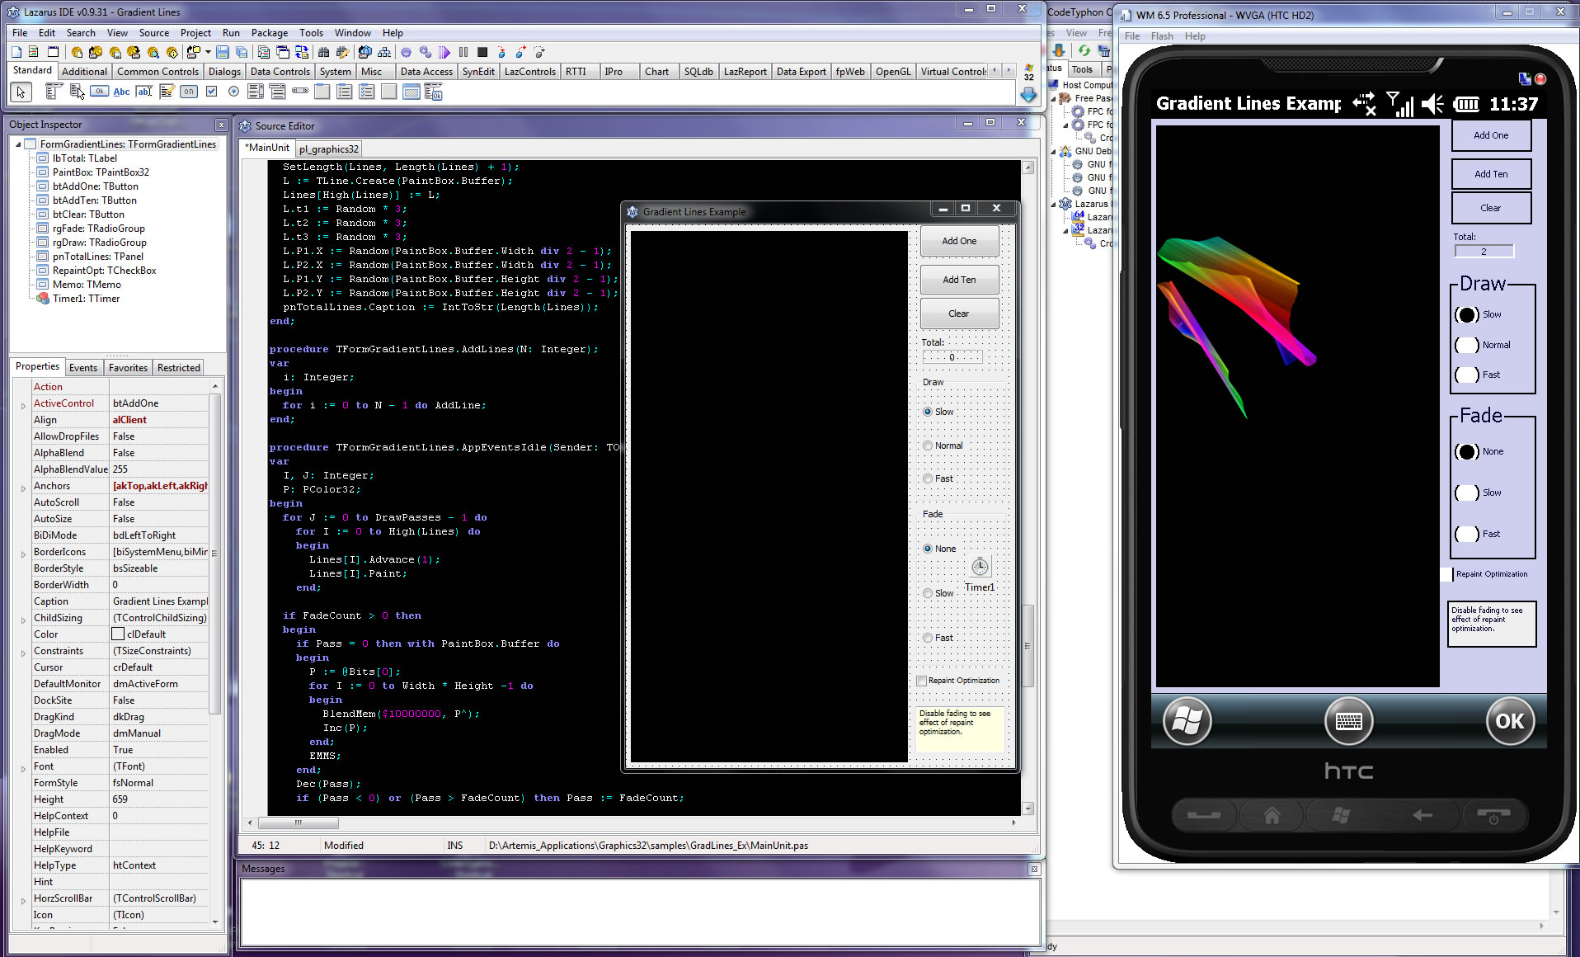
Task: Select the TListBox component icon
Action: tap(256, 92)
